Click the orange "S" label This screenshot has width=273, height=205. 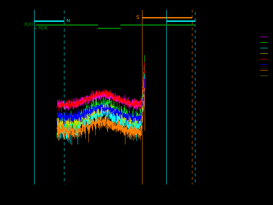138,17
